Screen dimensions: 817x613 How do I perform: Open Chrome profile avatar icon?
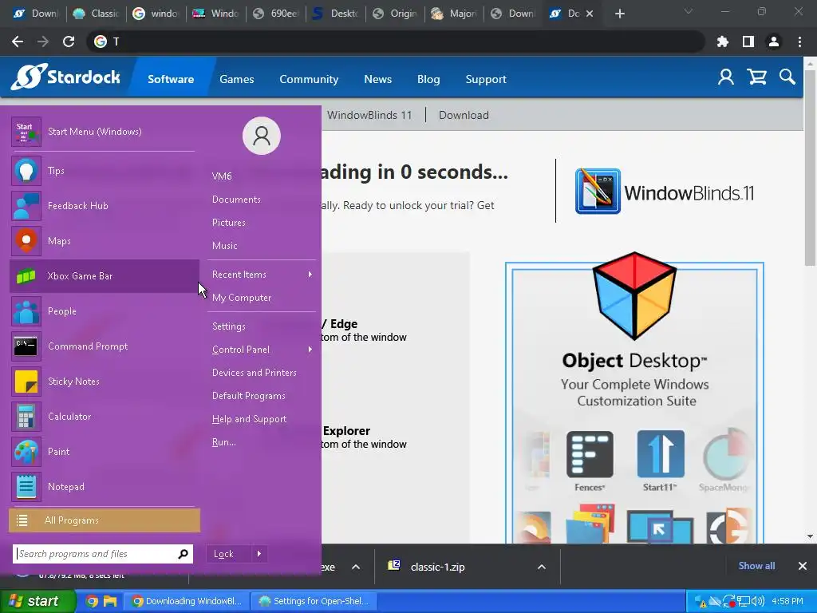pos(774,42)
